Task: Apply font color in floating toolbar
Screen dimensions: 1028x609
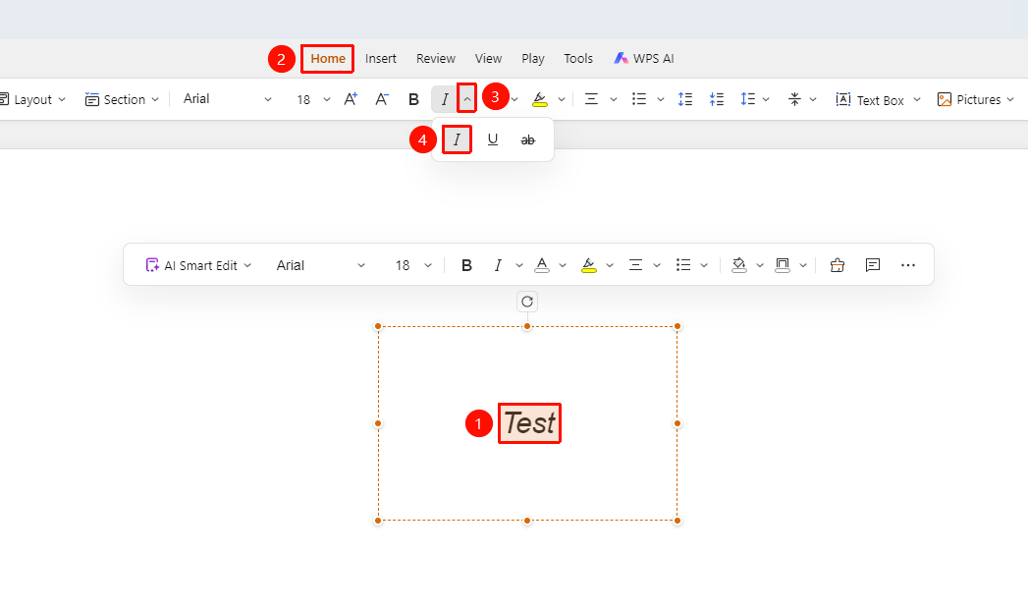Action: [542, 265]
